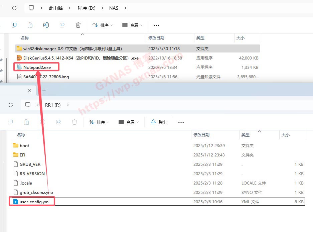Select the Notepad2.exe file
Image resolution: width=313 pixels, height=232 pixels.
[37, 67]
